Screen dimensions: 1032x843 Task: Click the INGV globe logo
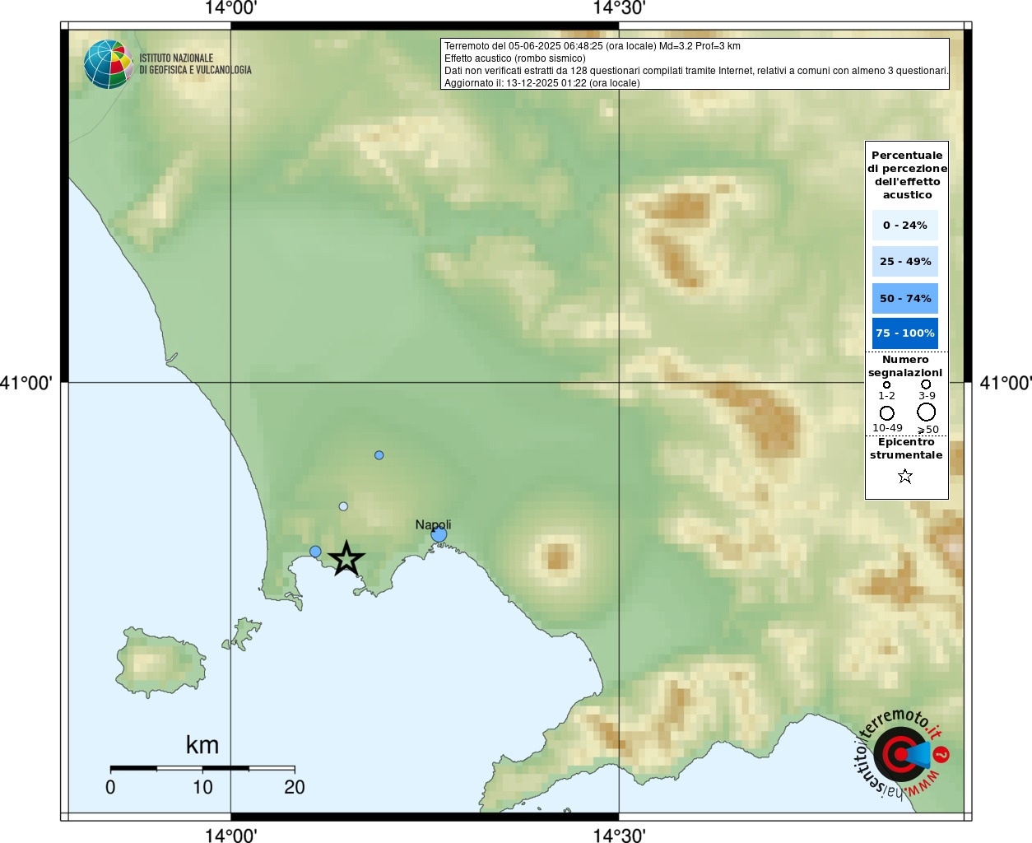(x=108, y=64)
